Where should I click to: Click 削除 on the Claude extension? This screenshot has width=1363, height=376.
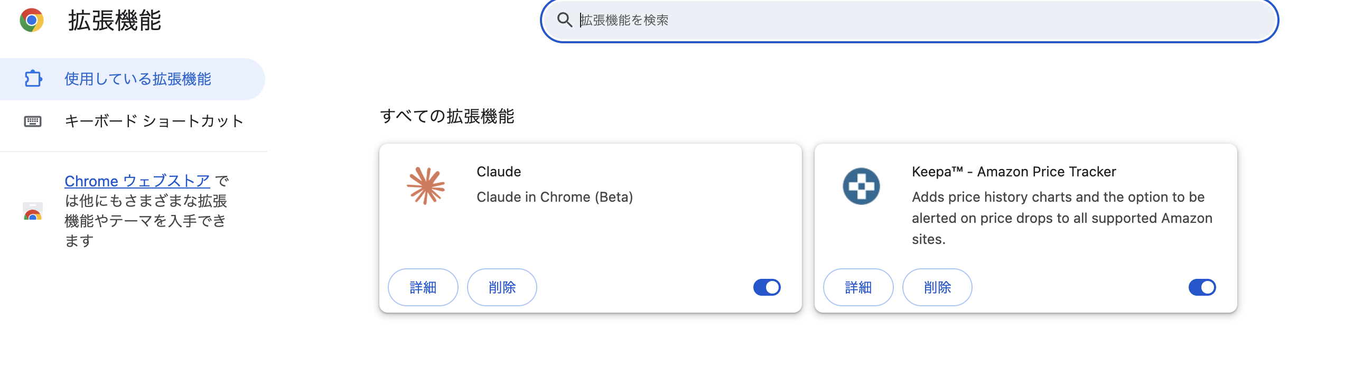pyautogui.click(x=501, y=287)
